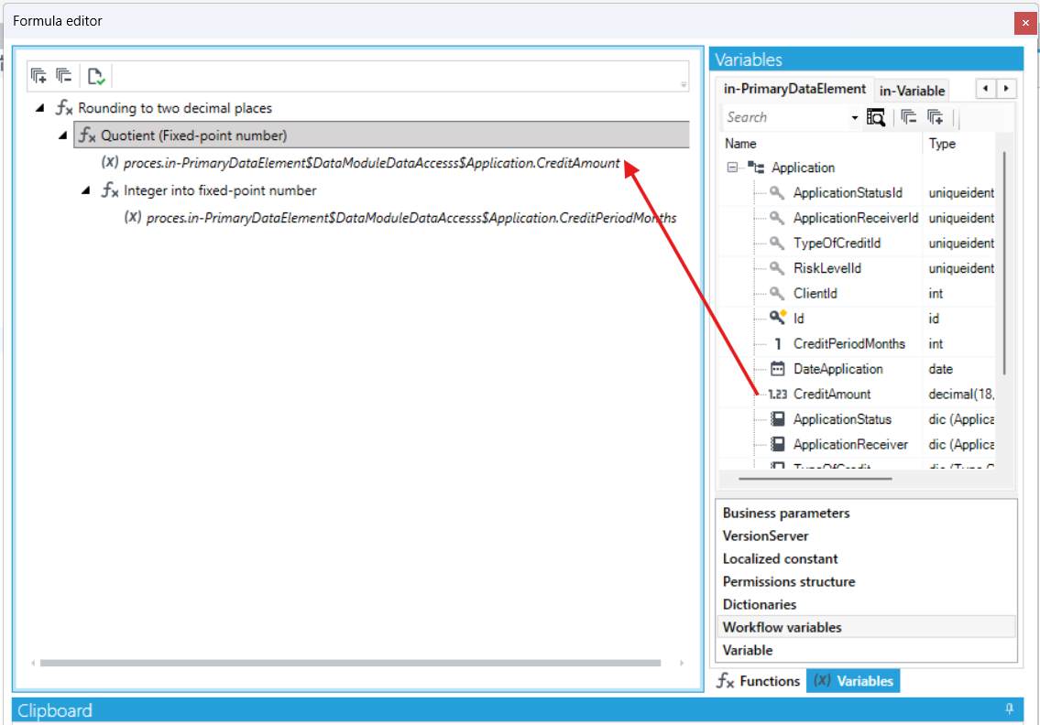Collapse the Rounding to two decimal places node

(x=40, y=107)
